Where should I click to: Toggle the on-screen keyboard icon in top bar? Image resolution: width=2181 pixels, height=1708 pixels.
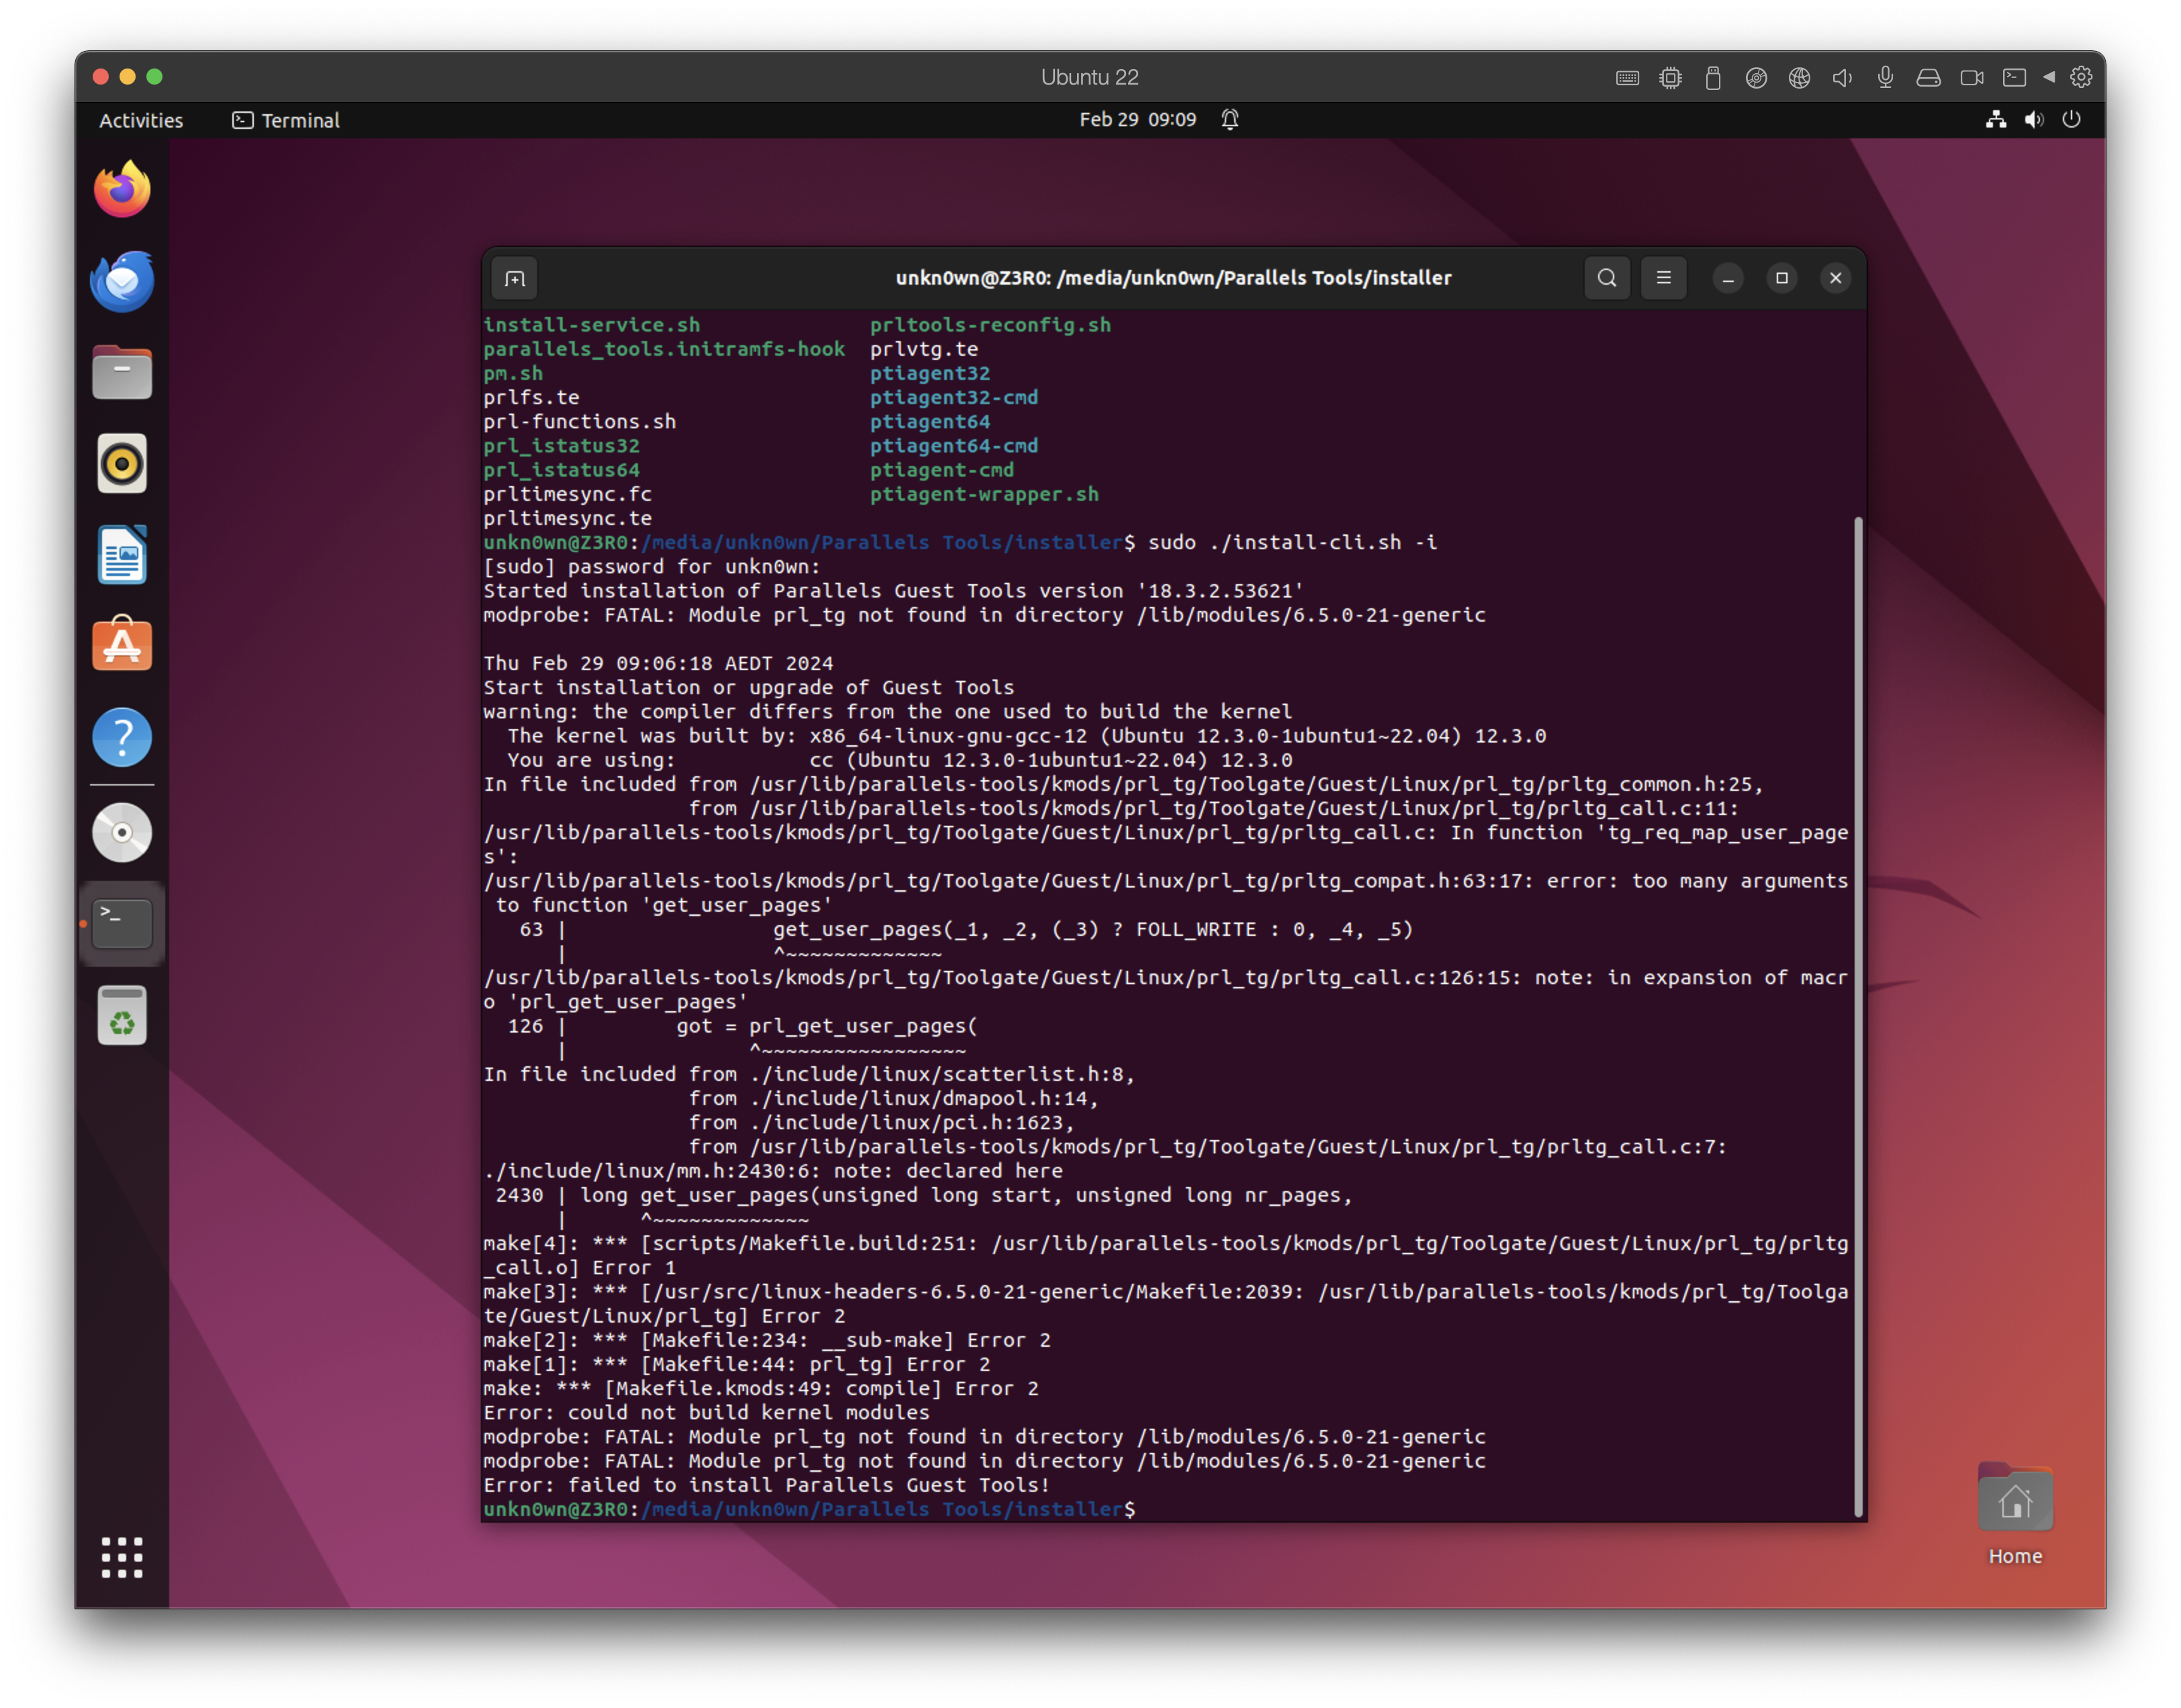pyautogui.click(x=1627, y=77)
